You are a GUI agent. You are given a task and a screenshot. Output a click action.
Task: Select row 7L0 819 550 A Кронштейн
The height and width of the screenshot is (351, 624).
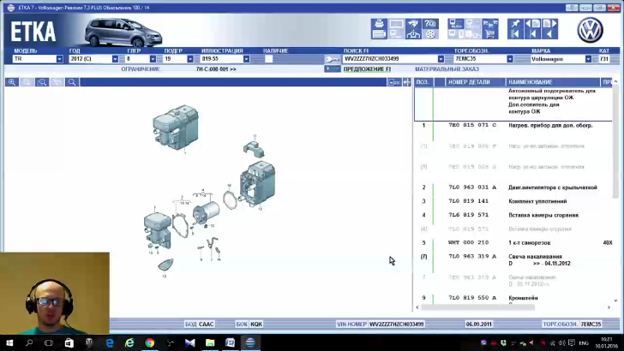coord(513,298)
